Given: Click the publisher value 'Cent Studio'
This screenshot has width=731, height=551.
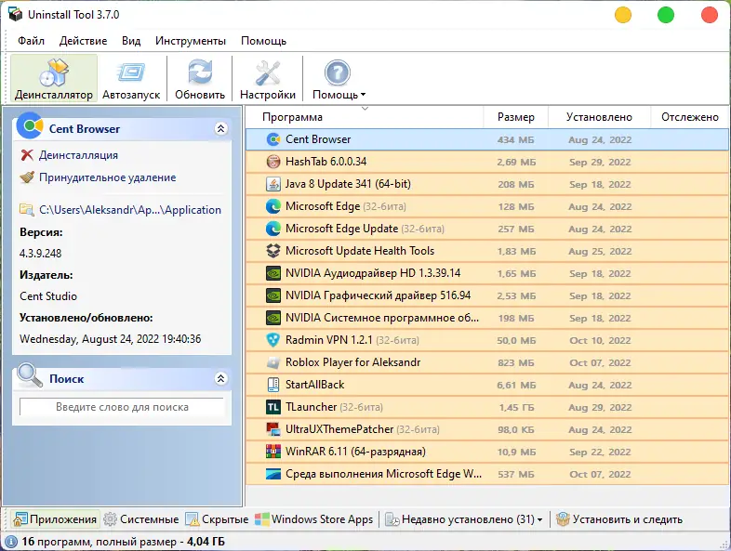Looking at the screenshot, I should click(x=48, y=296).
